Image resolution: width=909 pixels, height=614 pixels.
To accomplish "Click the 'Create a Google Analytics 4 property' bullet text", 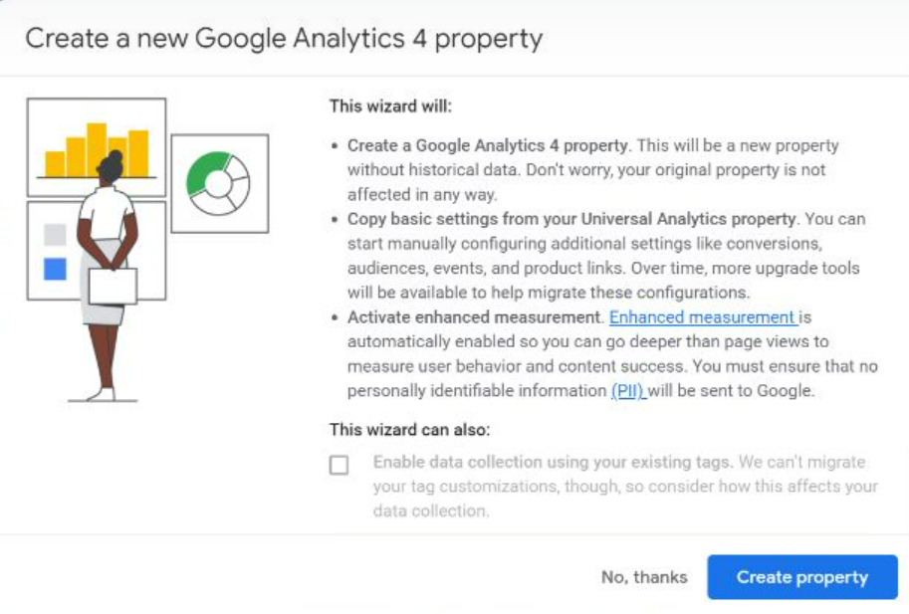I will point(487,145).
